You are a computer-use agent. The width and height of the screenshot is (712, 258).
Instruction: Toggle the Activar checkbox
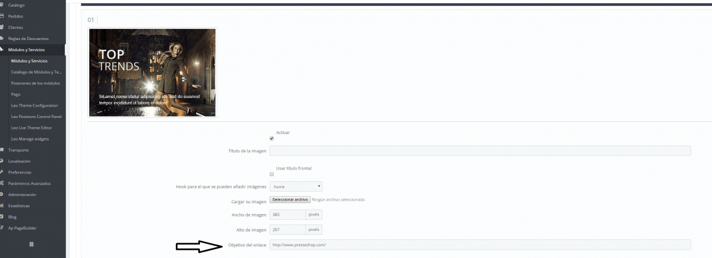pos(272,139)
